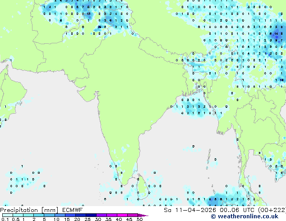Viewport: 286px width, 221px height.
Task: Click the 35–40 mm legend color box
Action: click(111, 215)
